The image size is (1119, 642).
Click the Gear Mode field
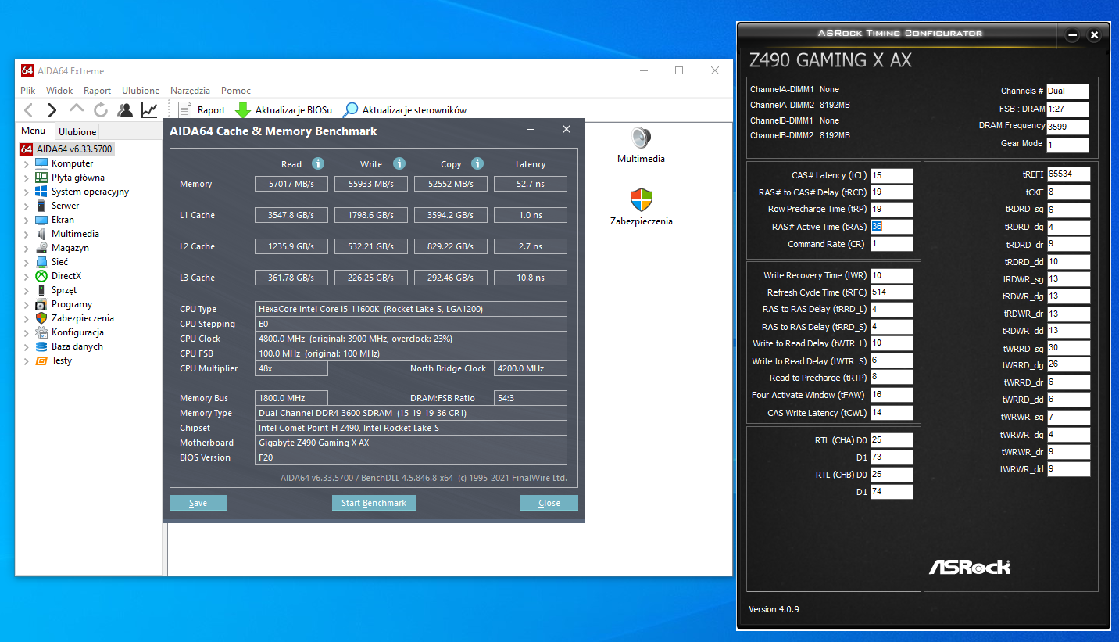[x=1067, y=145]
